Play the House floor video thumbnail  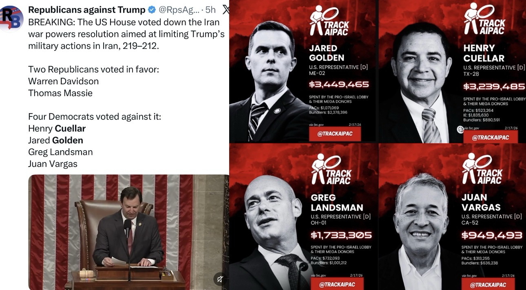129,232
